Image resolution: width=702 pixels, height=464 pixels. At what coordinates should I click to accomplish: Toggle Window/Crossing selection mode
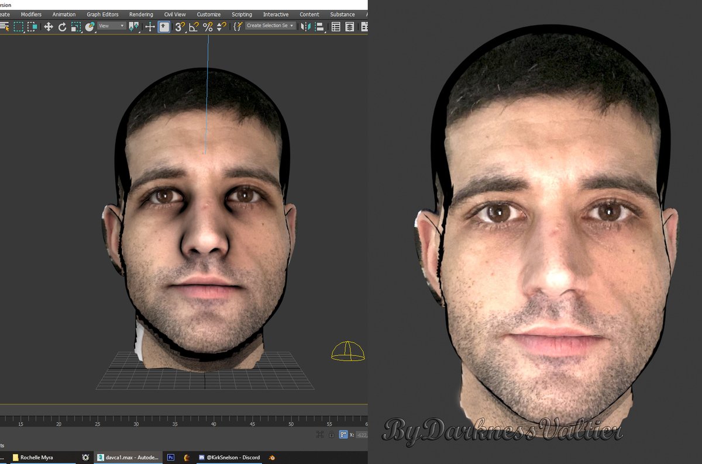click(32, 26)
